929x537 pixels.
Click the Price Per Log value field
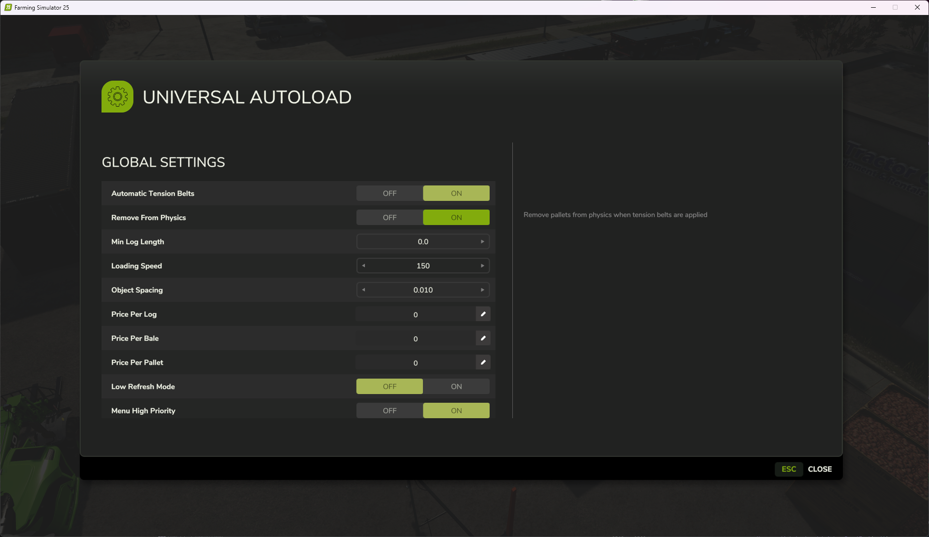[x=415, y=314]
